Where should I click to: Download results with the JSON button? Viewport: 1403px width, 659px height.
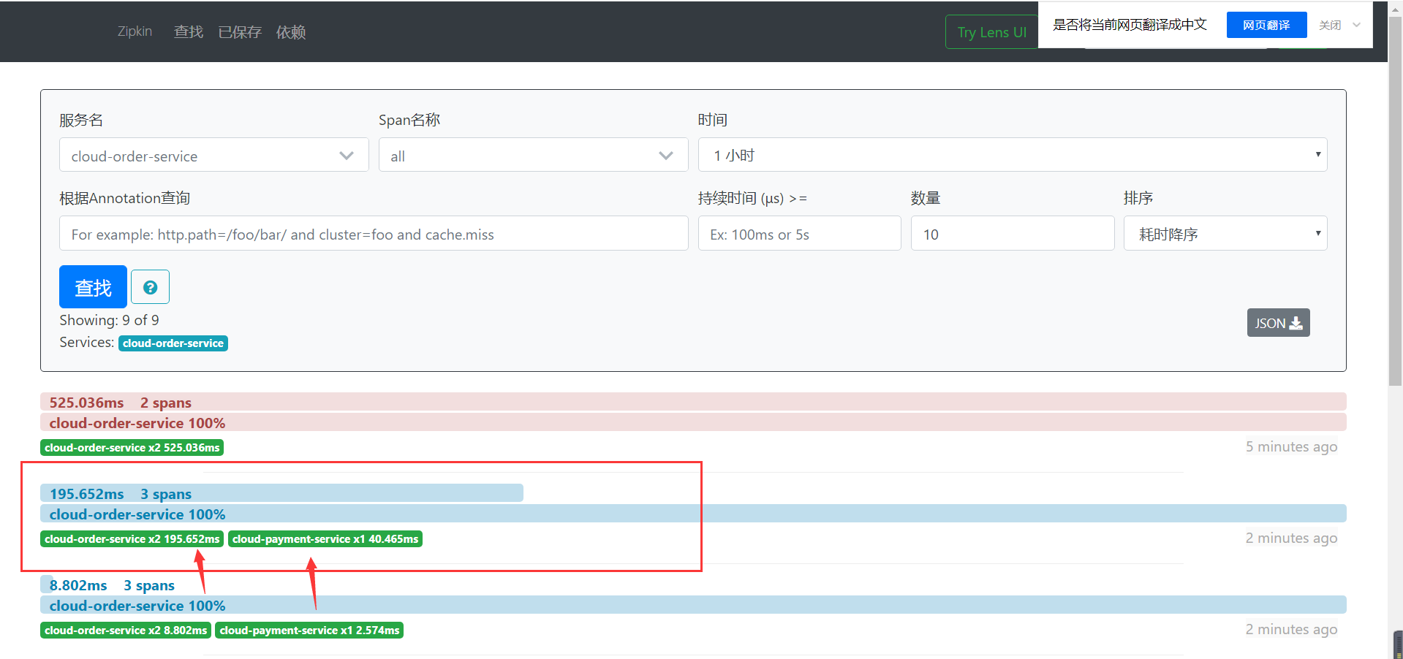point(1277,323)
